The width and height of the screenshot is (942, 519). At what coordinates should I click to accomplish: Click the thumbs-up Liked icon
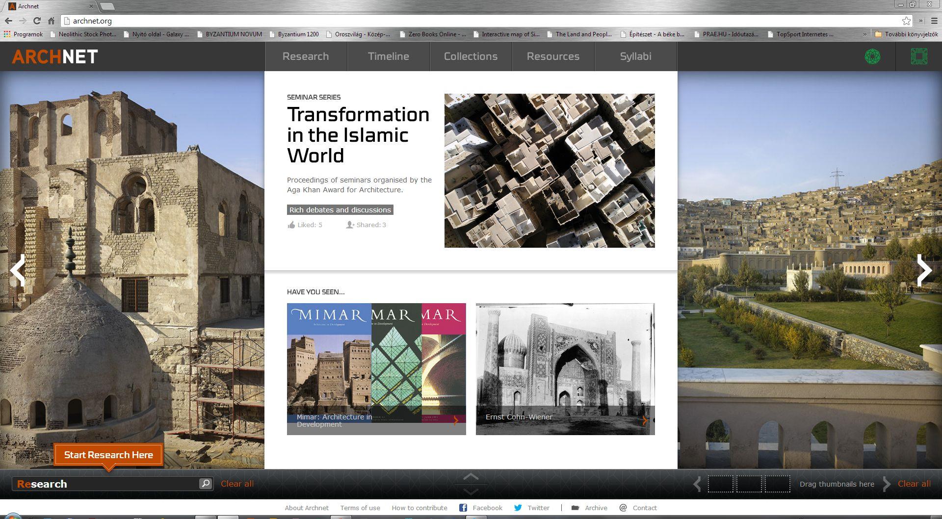pyautogui.click(x=291, y=225)
